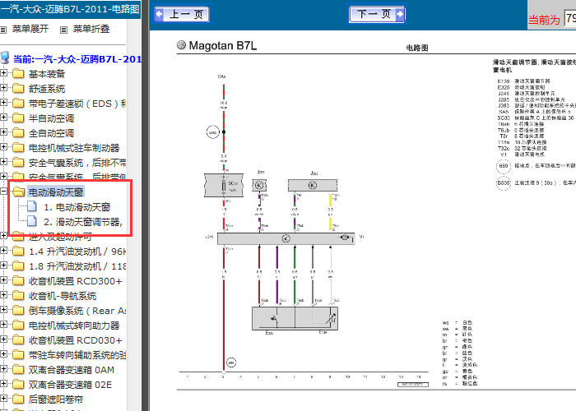Expand the 舒适系统 tree node
The width and height of the screenshot is (576, 411).
point(3,88)
